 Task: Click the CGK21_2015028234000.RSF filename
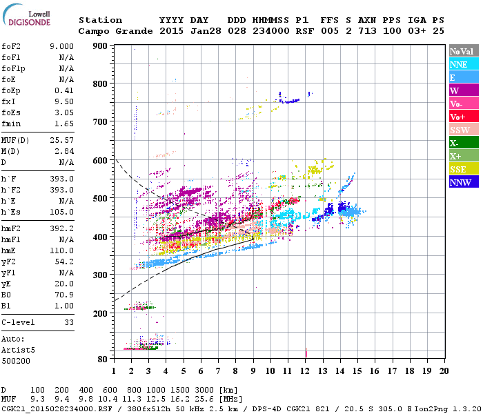[x=57, y=408]
